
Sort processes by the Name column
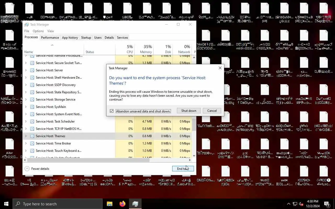(x=53, y=49)
